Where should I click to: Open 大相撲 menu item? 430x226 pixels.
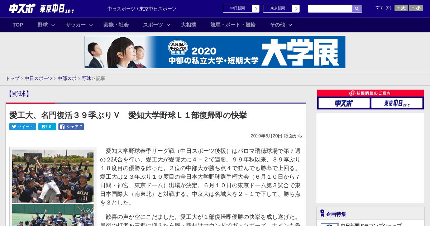[188, 25]
